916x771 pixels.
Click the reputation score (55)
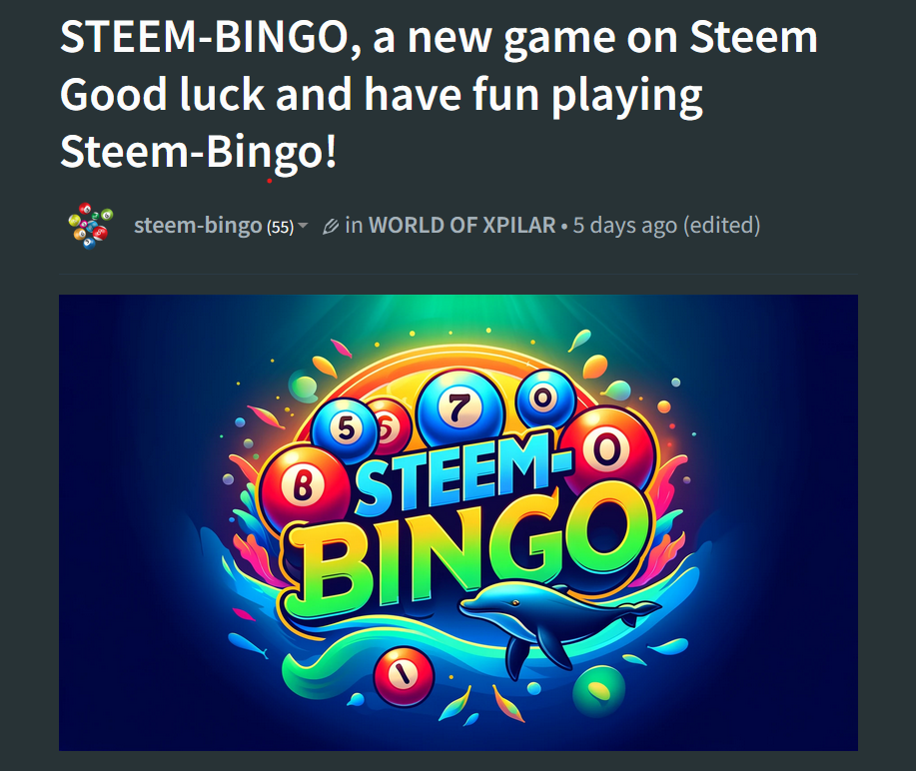pyautogui.click(x=281, y=228)
